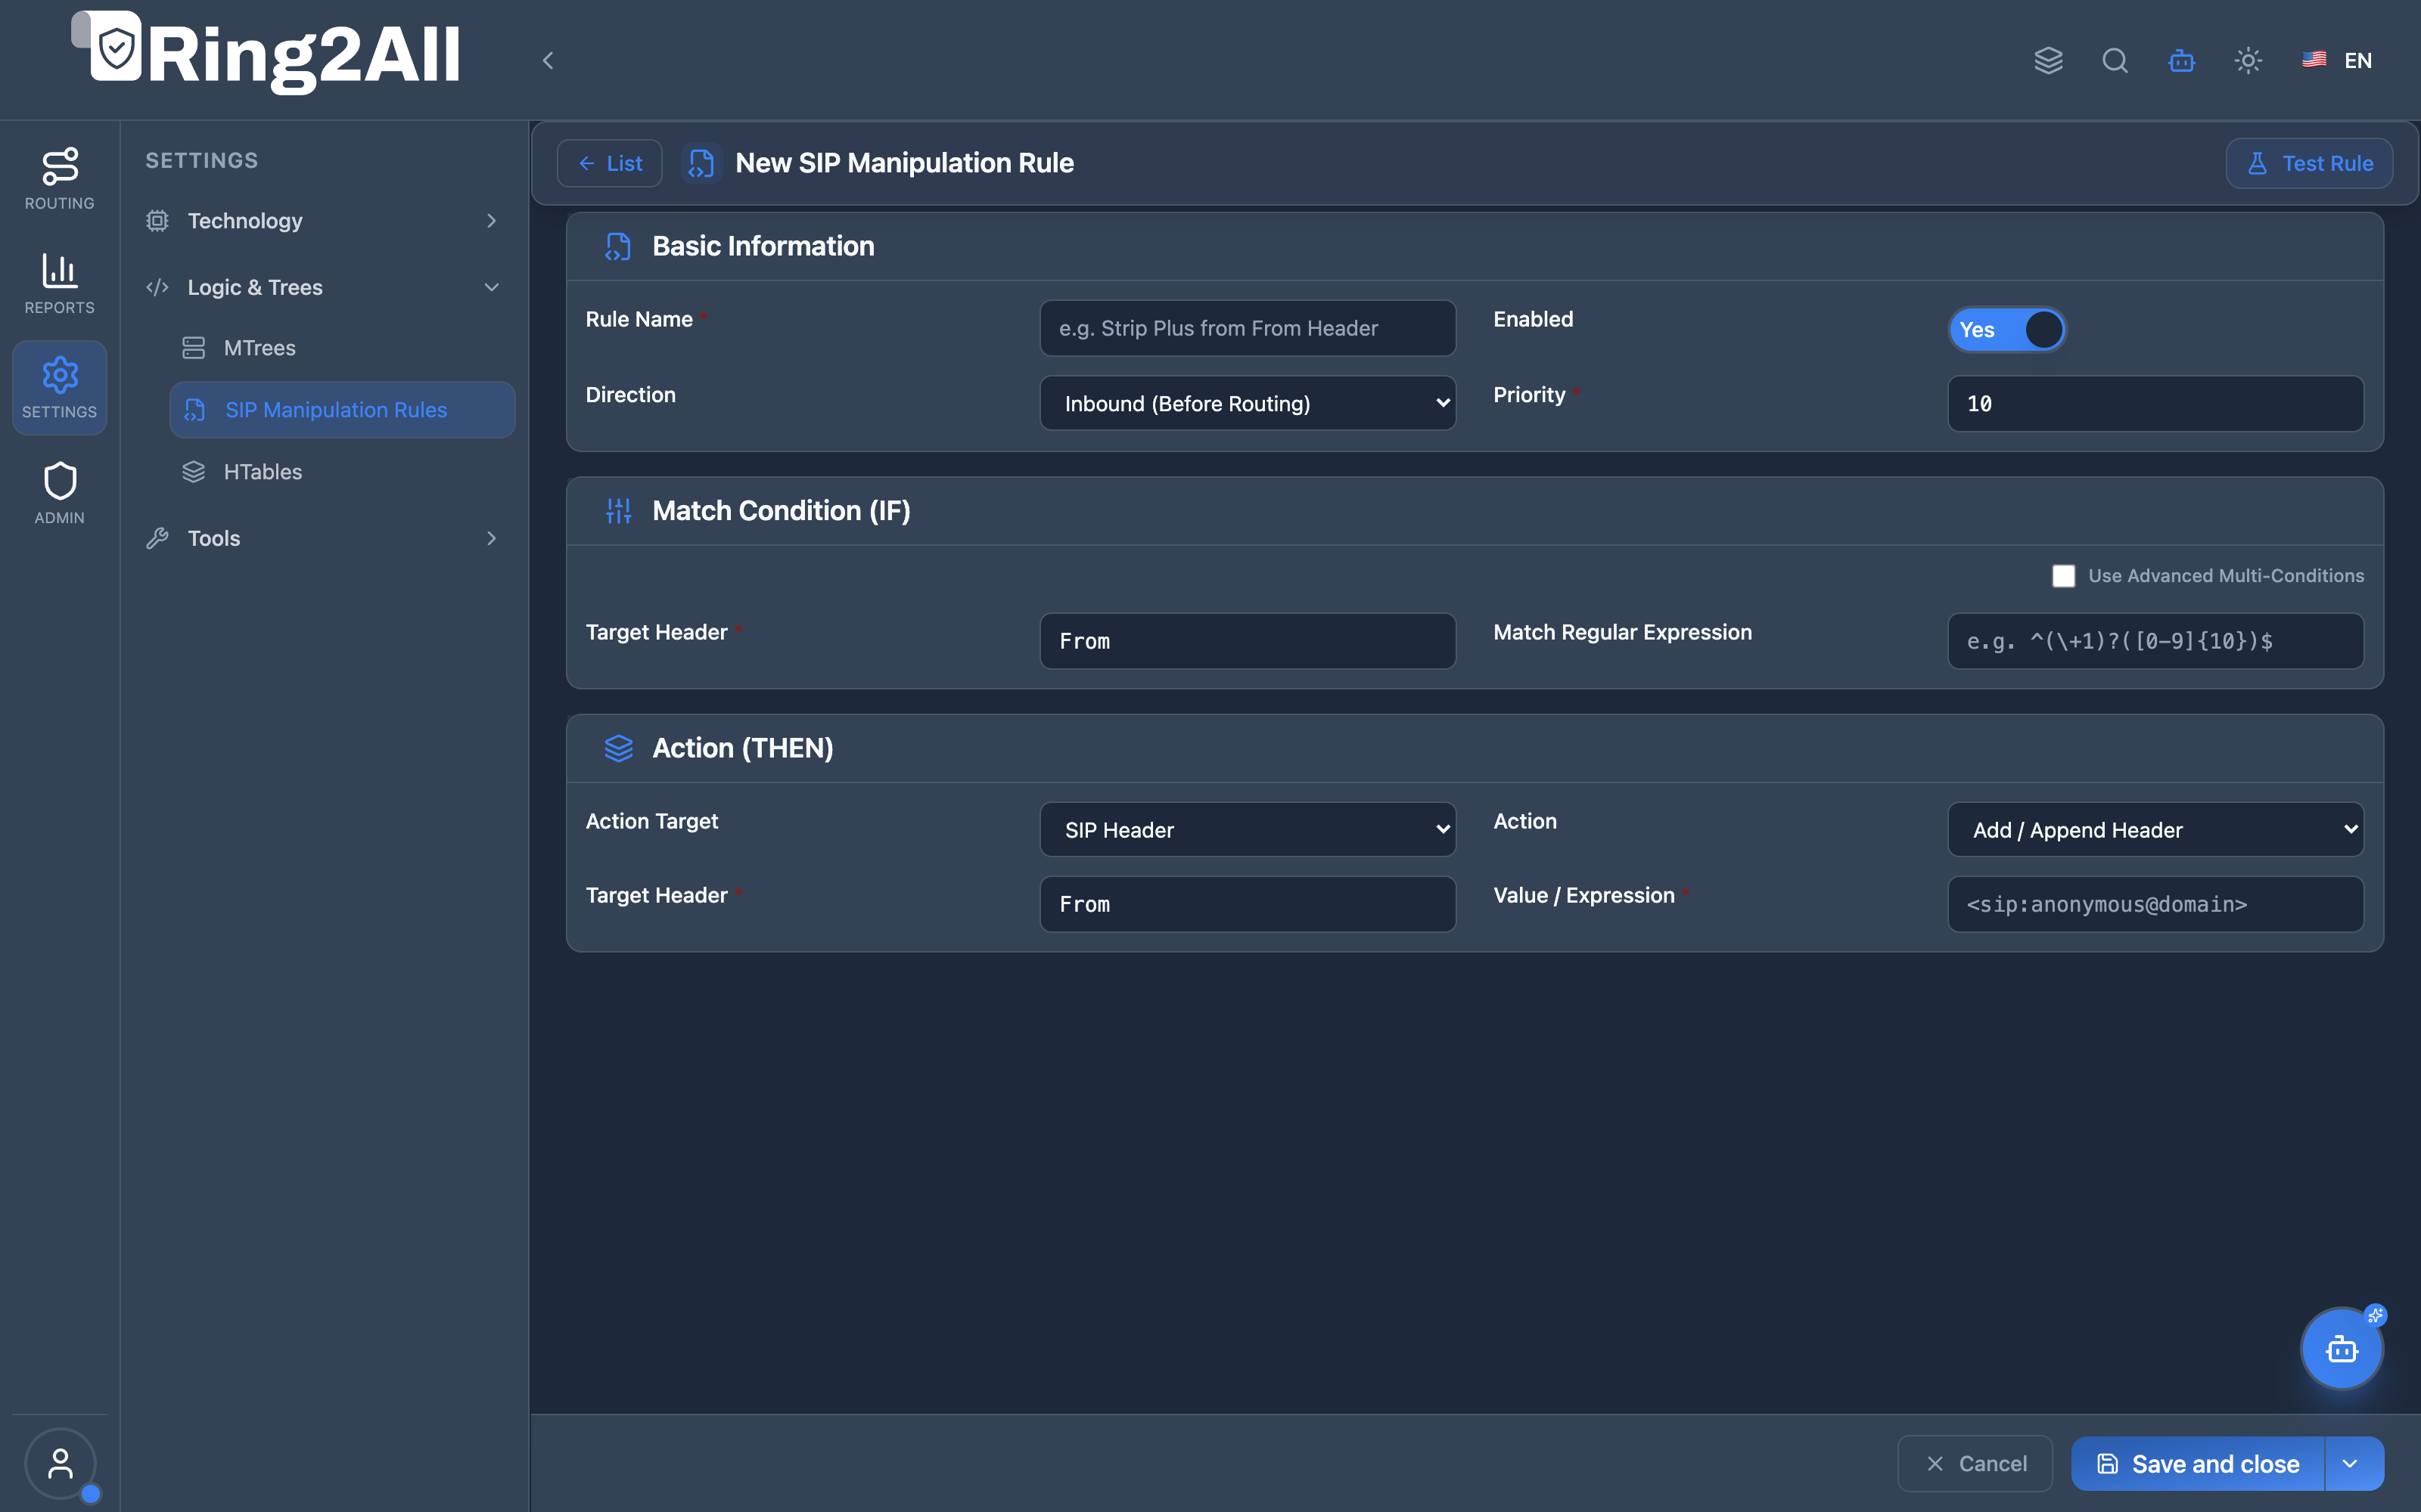2421x1512 pixels.
Task: Click the Cancel button
Action: tap(1975, 1464)
